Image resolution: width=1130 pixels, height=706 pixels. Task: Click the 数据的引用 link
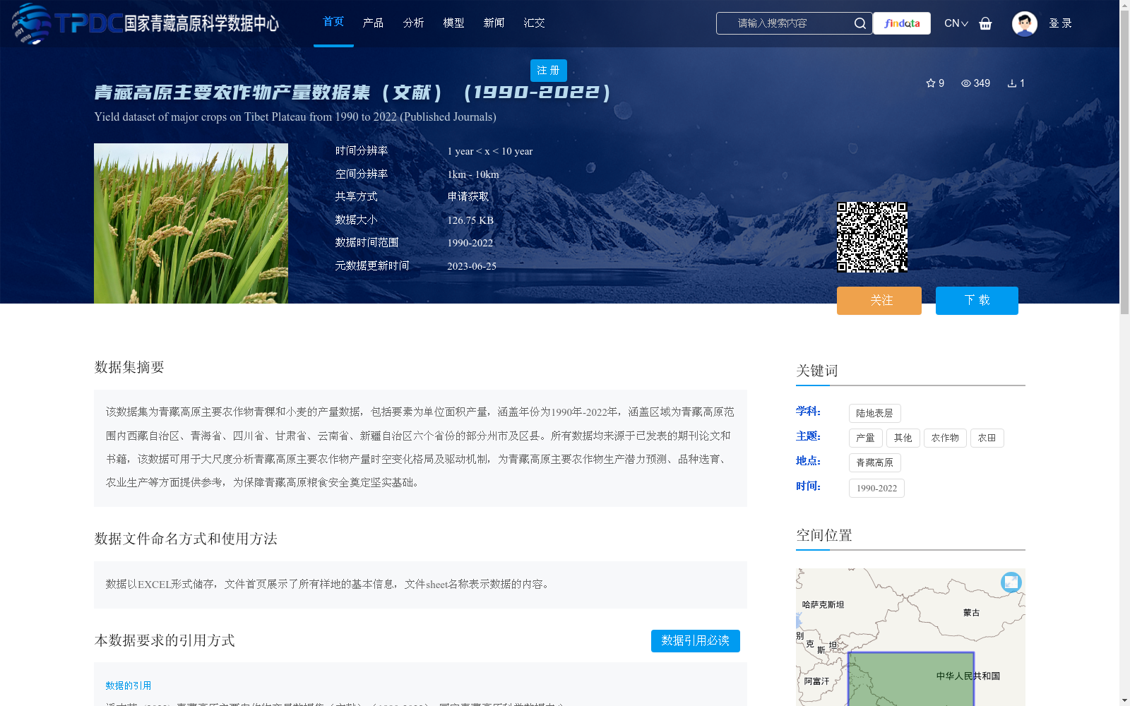(x=129, y=686)
